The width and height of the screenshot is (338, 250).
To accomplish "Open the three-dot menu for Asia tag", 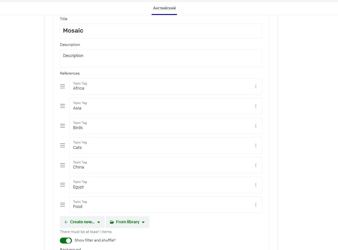I will point(256,106).
